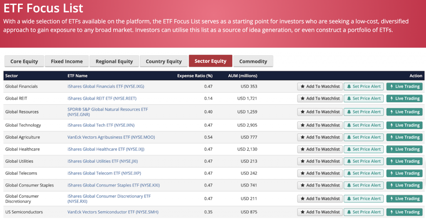The height and width of the screenshot is (221, 426).
Task: Set price alert for Global Consumer Discretionary row
Action: [x=364, y=199]
